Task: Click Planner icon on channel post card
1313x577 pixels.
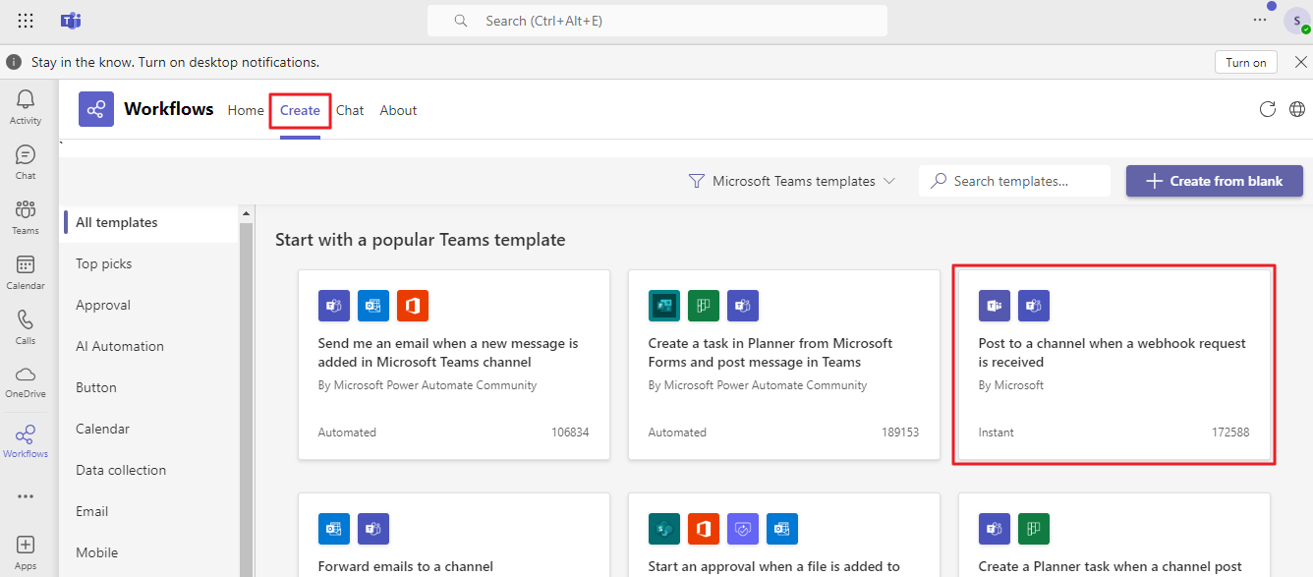Action: coord(1034,529)
